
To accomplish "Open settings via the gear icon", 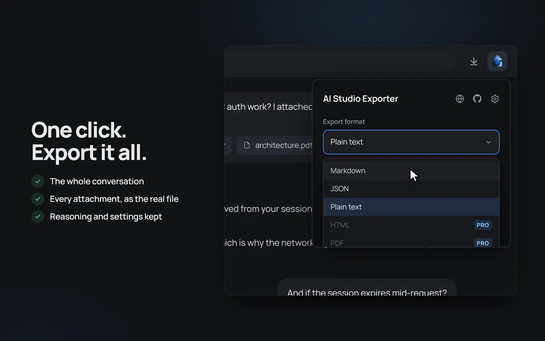I will [495, 99].
